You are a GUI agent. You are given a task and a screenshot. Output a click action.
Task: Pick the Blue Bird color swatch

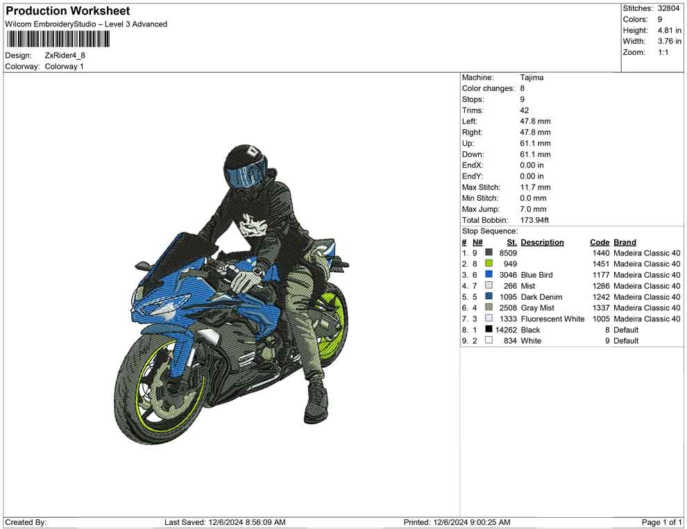tap(489, 275)
